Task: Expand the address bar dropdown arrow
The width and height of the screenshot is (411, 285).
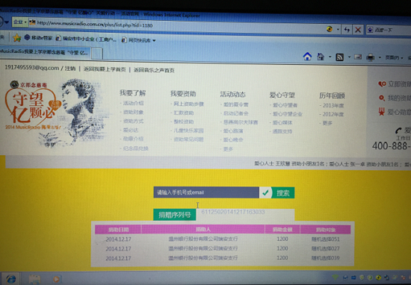Action: tap(338, 30)
